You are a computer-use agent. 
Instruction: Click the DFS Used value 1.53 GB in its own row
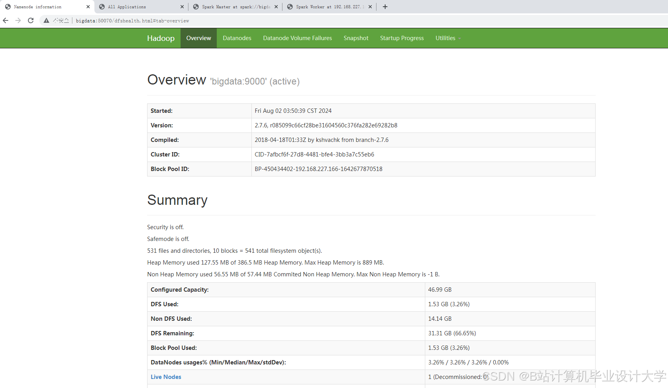pos(449,304)
